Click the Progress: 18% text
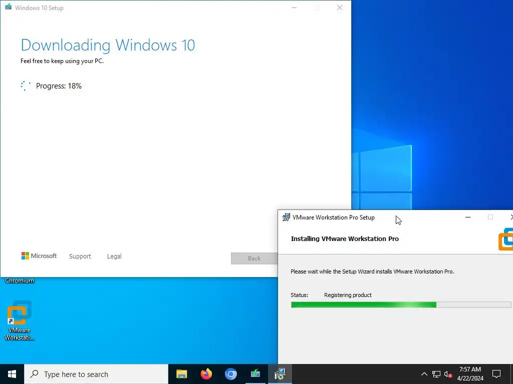This screenshot has height=384, width=513. [59, 86]
